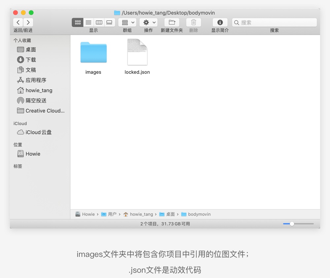Switch to list view

tap(88, 22)
